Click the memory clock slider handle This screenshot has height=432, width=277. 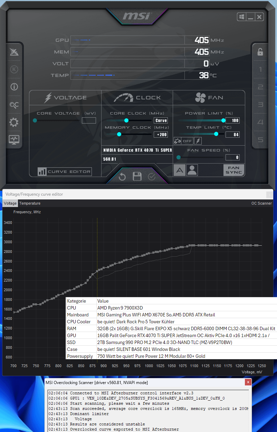pyautogui.click(x=119, y=134)
